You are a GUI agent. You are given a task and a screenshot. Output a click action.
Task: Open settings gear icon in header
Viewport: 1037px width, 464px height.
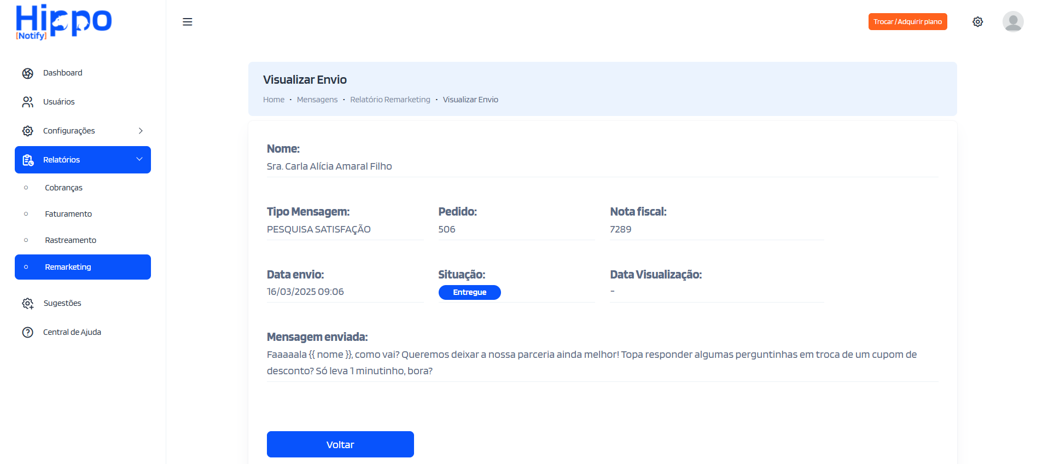977,22
